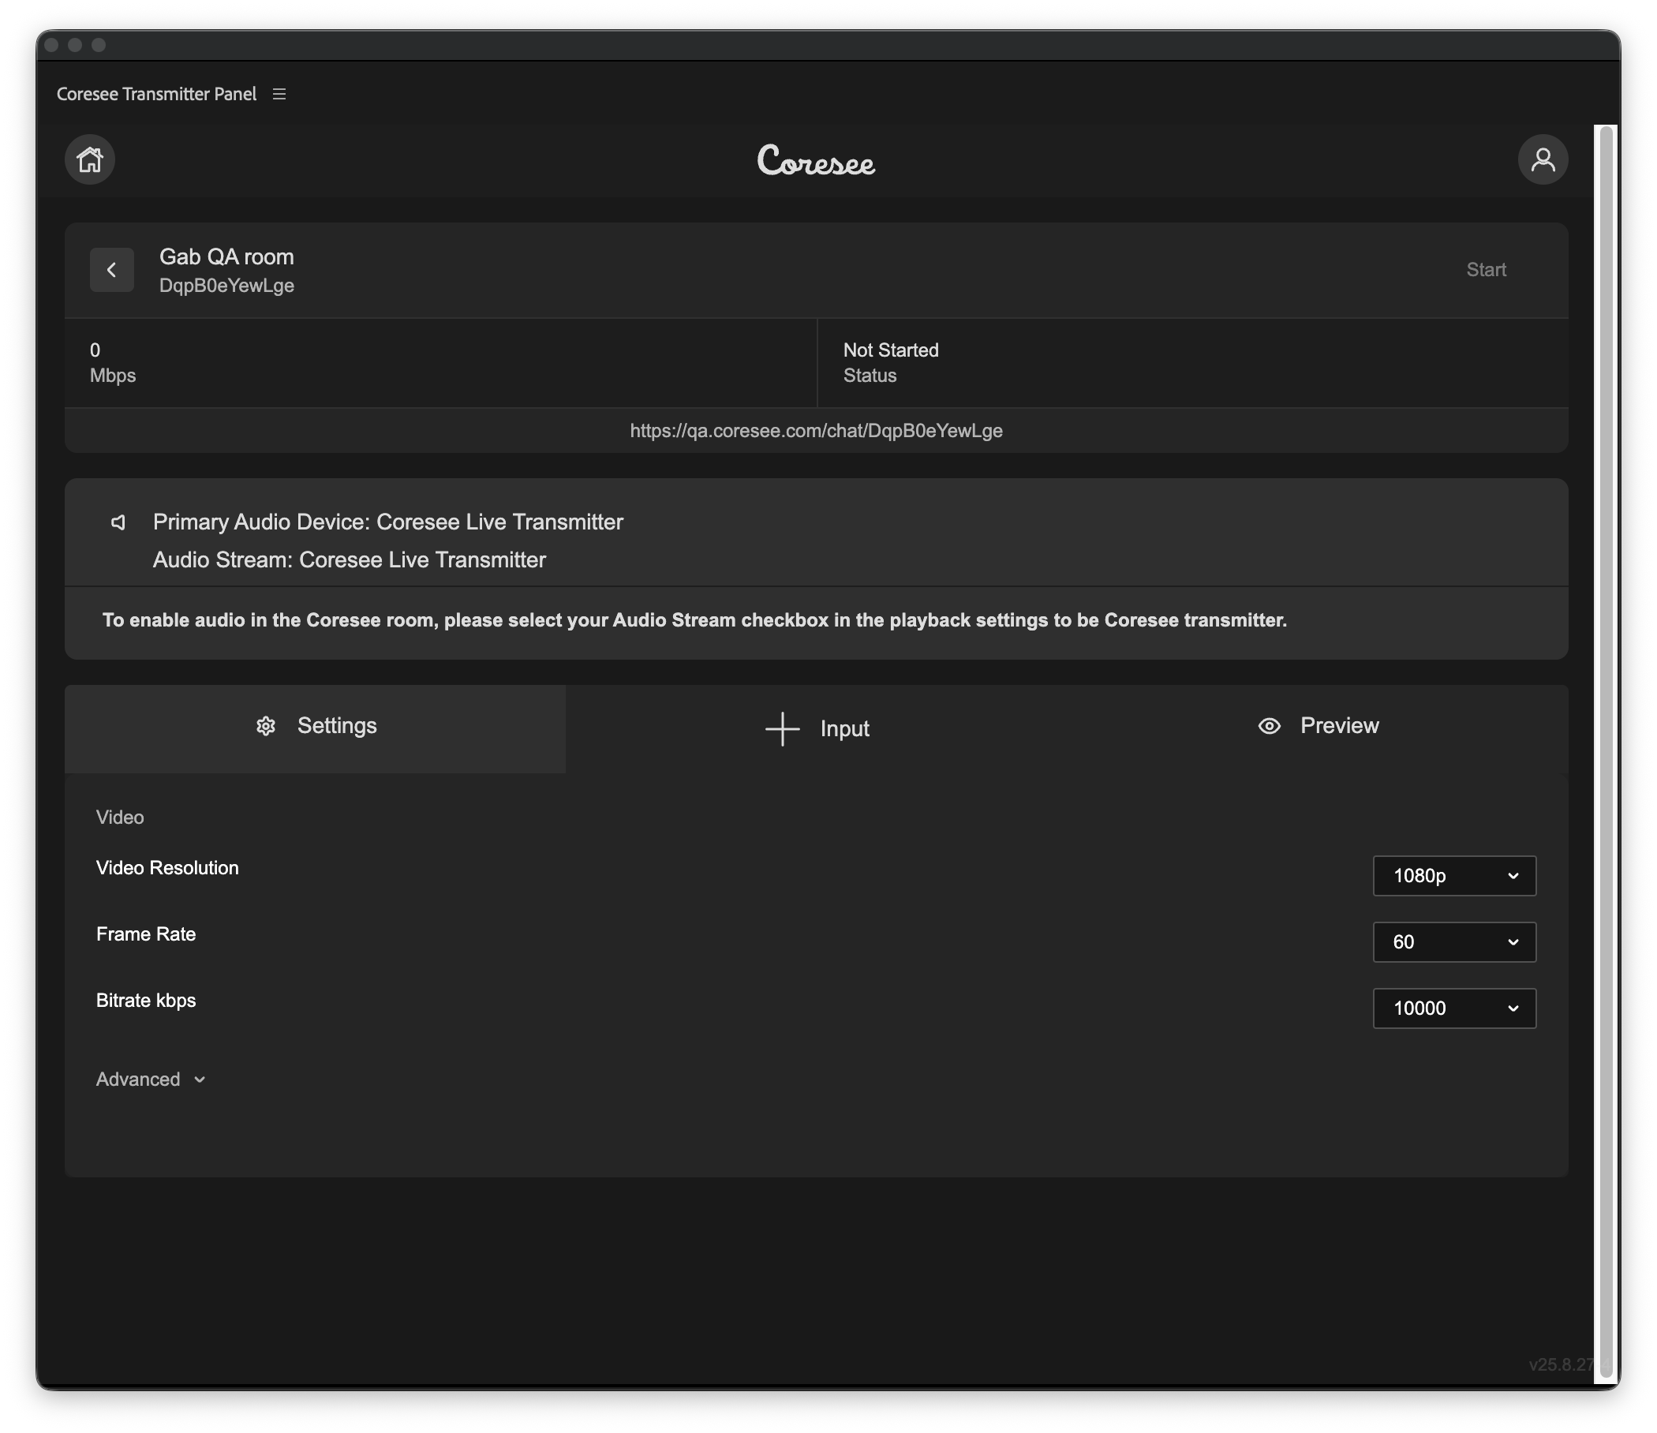Open the Video Resolution 1080p dropdown
The width and height of the screenshot is (1657, 1433).
coord(1453,876)
